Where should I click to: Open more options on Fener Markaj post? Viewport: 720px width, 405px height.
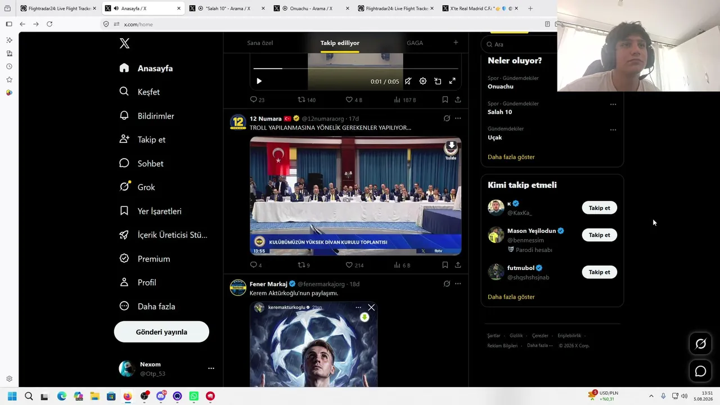(458, 283)
